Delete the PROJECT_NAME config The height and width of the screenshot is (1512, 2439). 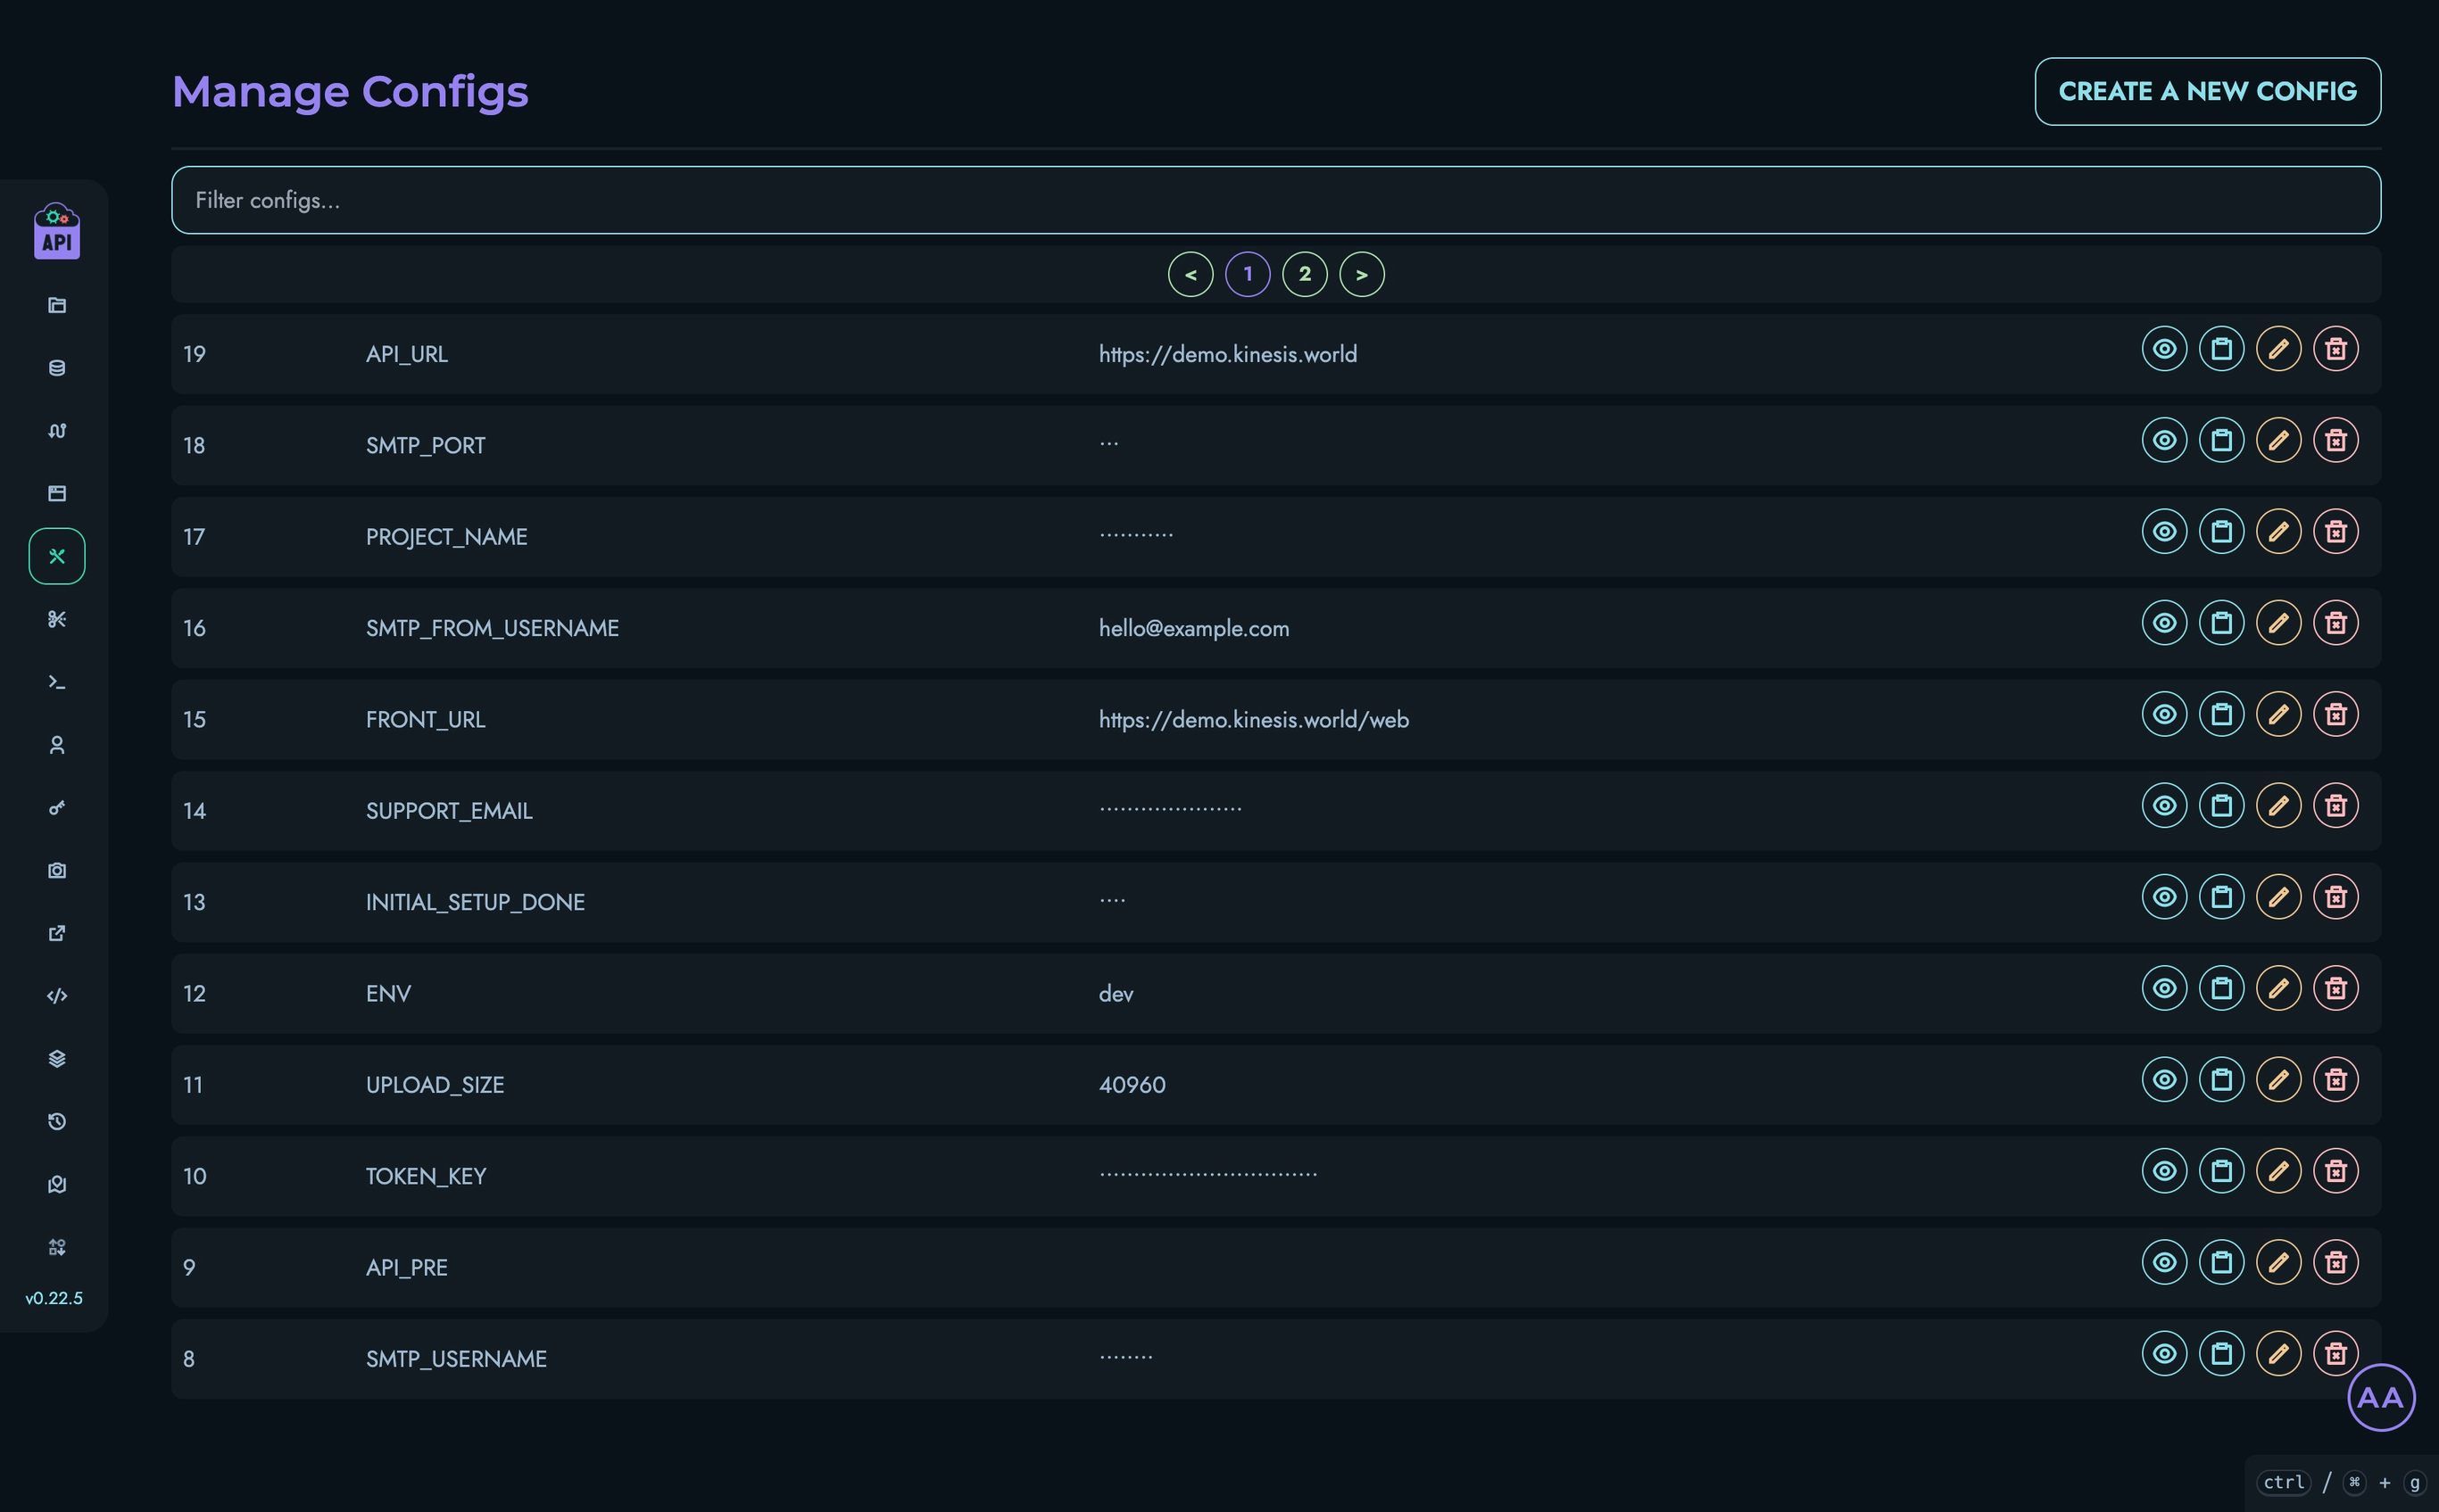coord(2336,531)
